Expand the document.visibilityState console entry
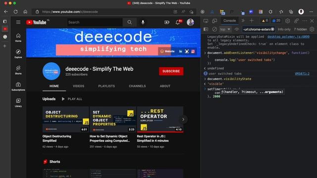 [x=205, y=79]
